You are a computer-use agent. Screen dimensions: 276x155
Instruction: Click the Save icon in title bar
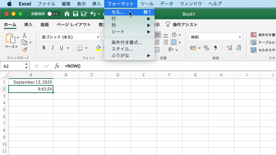point(75,14)
